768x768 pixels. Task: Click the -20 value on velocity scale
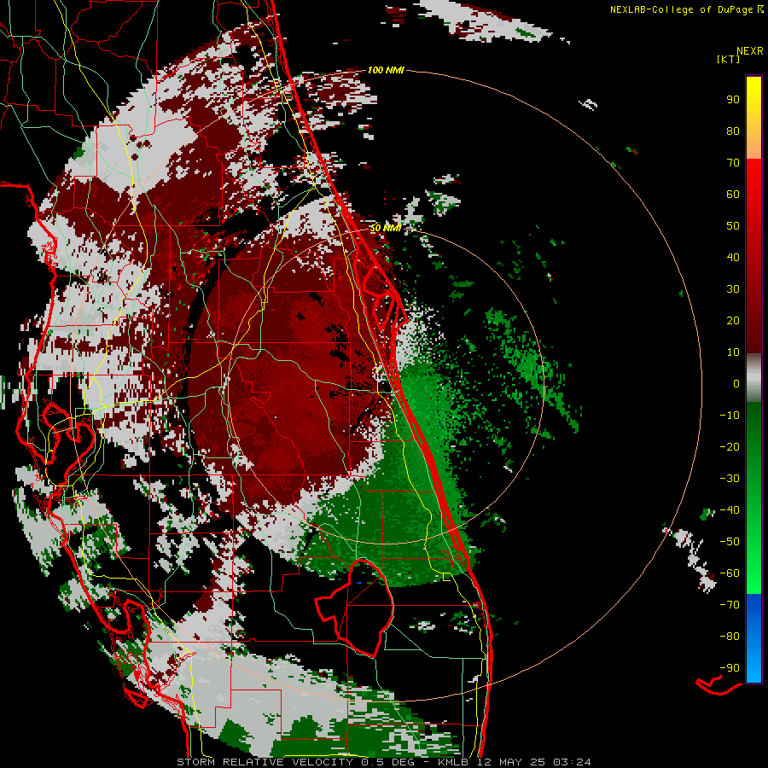(x=730, y=446)
